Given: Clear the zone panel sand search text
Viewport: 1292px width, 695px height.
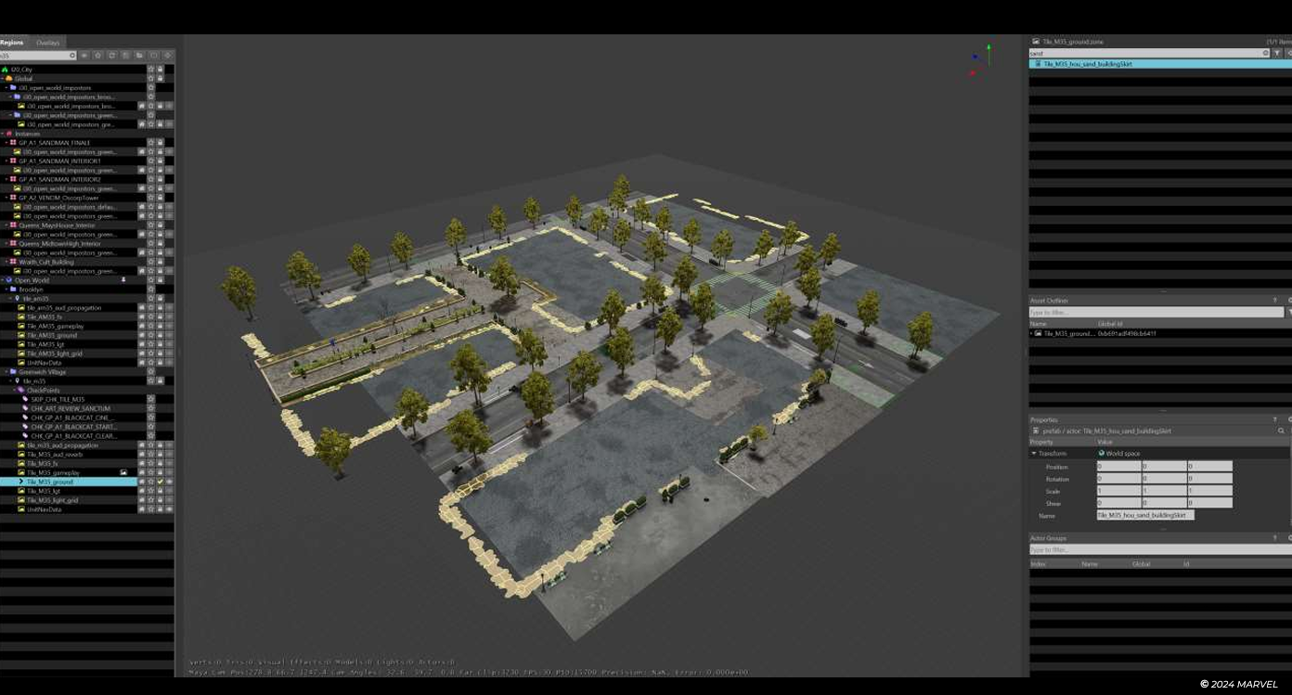Looking at the screenshot, I should [1266, 54].
